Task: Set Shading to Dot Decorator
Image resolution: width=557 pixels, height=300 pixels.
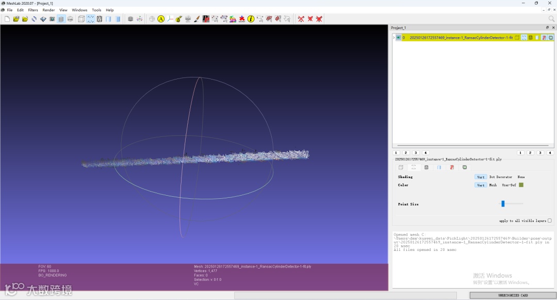Action: pos(500,177)
